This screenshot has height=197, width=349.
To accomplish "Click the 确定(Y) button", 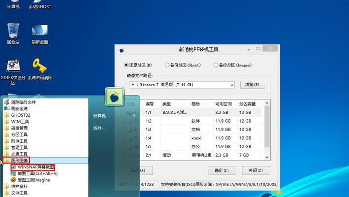I will point(222,170).
